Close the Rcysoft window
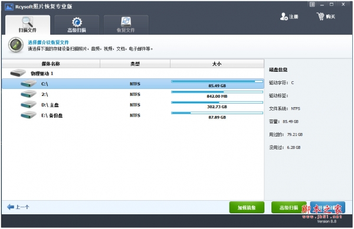Screen dimensions: 354x229 pyautogui.click(x=343, y=4)
